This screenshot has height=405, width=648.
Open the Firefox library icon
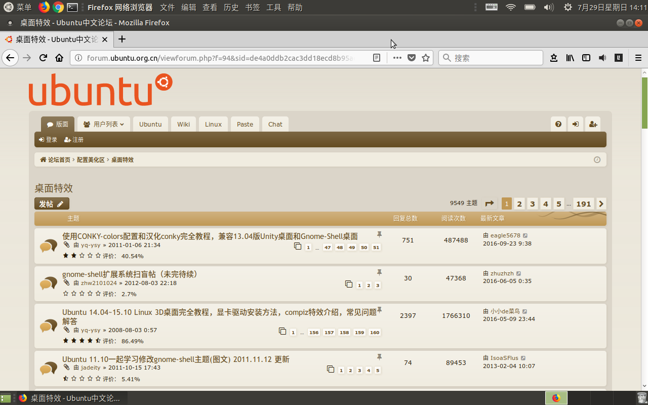[570, 58]
